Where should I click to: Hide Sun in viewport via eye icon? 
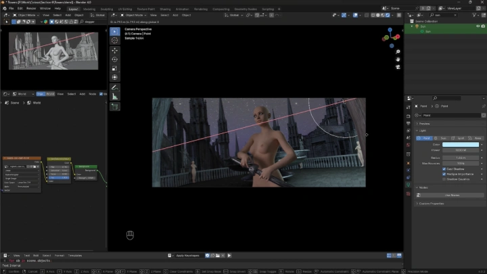[478, 26]
